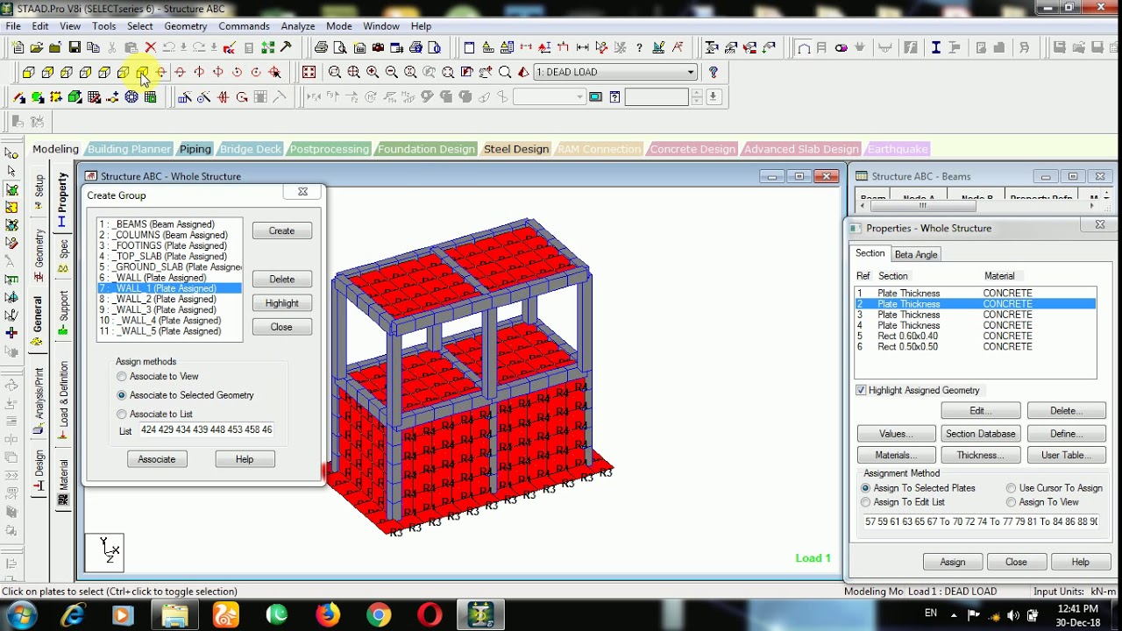
Task: Click the Rotate Up red arrow icon
Action: pyautogui.click(x=161, y=72)
